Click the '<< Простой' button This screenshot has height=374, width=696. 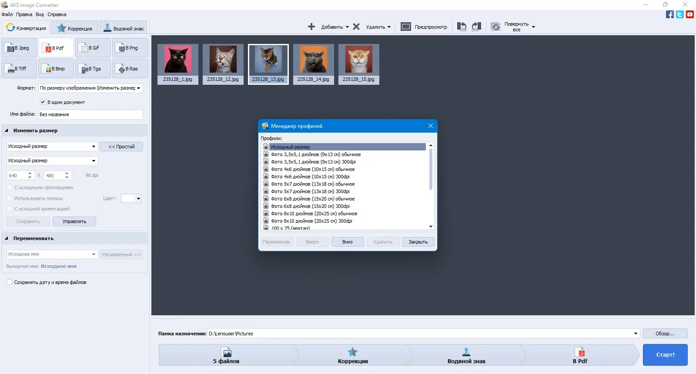tap(121, 147)
